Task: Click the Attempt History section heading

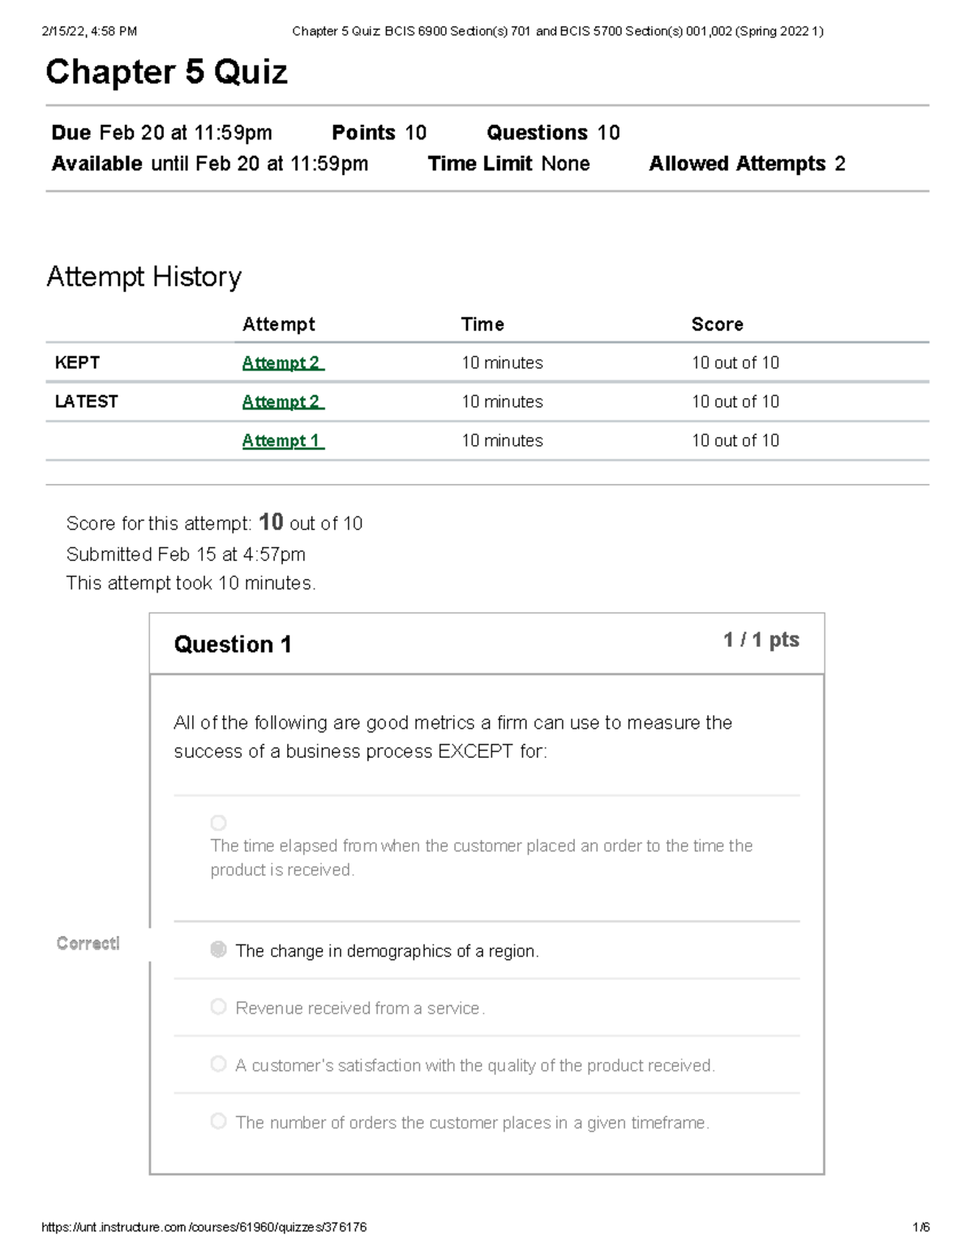Action: (144, 276)
